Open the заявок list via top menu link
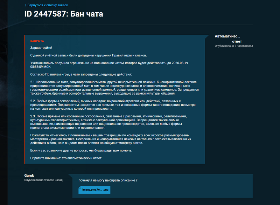The height and width of the screenshot is (205, 280). point(47,5)
